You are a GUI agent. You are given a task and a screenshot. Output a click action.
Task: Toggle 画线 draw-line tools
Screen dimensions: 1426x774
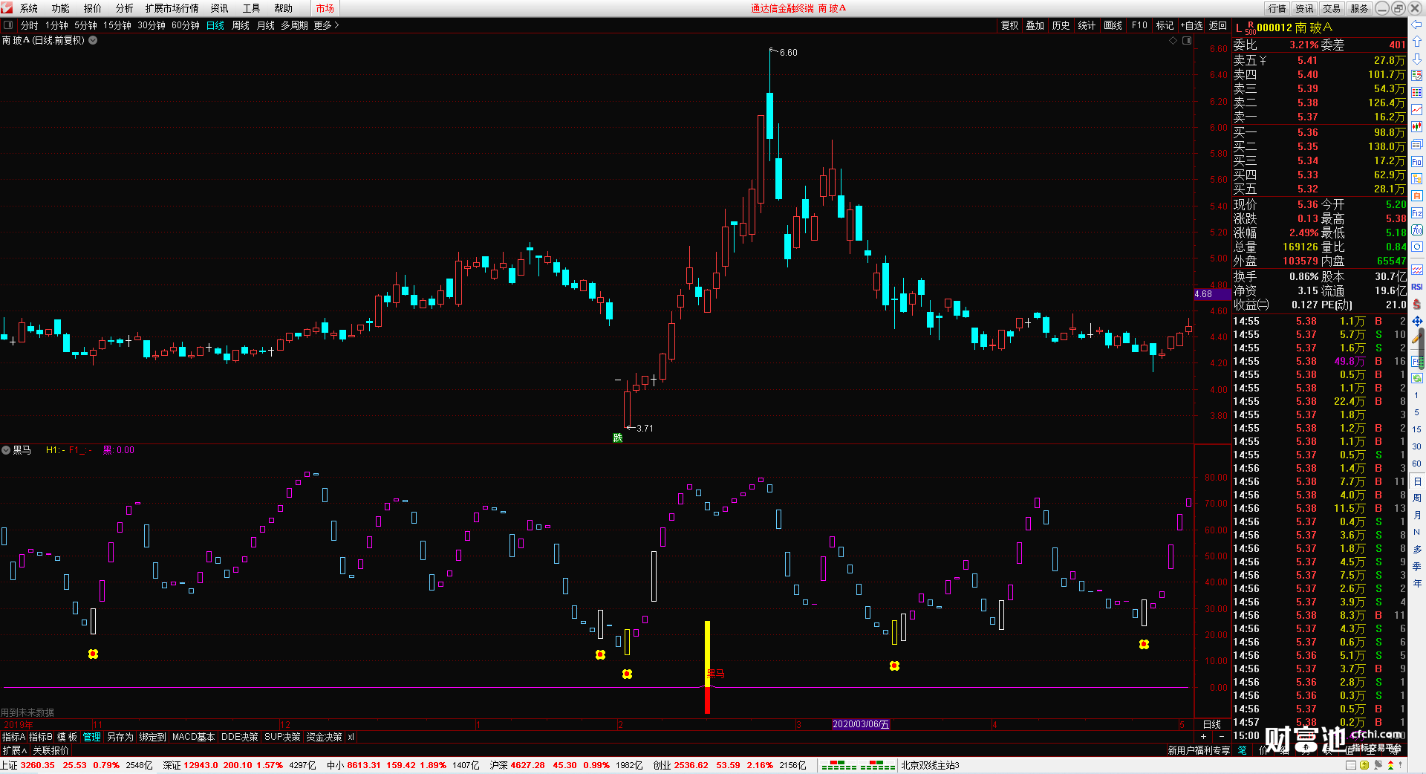[x=1113, y=25]
